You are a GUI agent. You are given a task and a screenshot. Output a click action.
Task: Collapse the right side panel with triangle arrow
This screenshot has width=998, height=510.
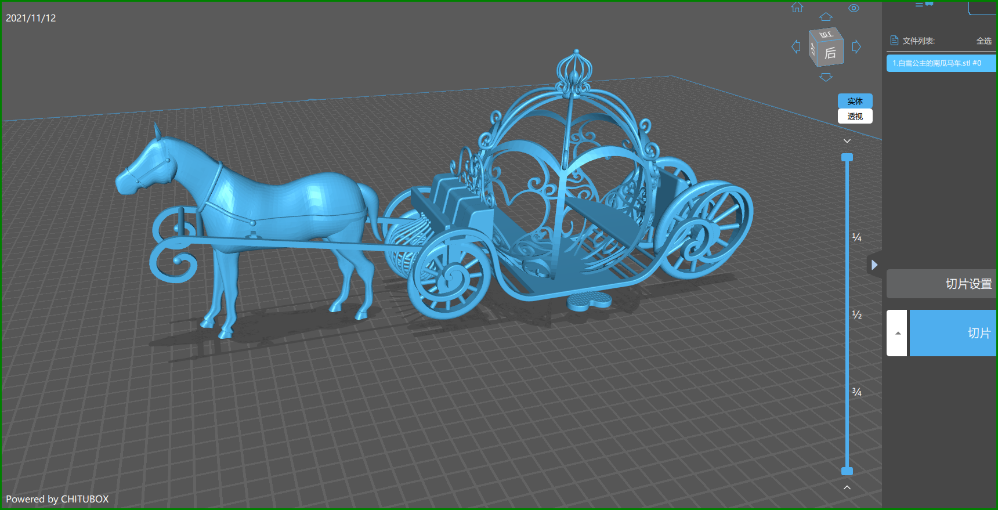pyautogui.click(x=874, y=265)
